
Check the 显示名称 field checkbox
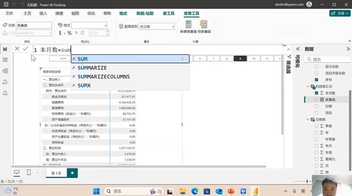[x=316, y=66]
